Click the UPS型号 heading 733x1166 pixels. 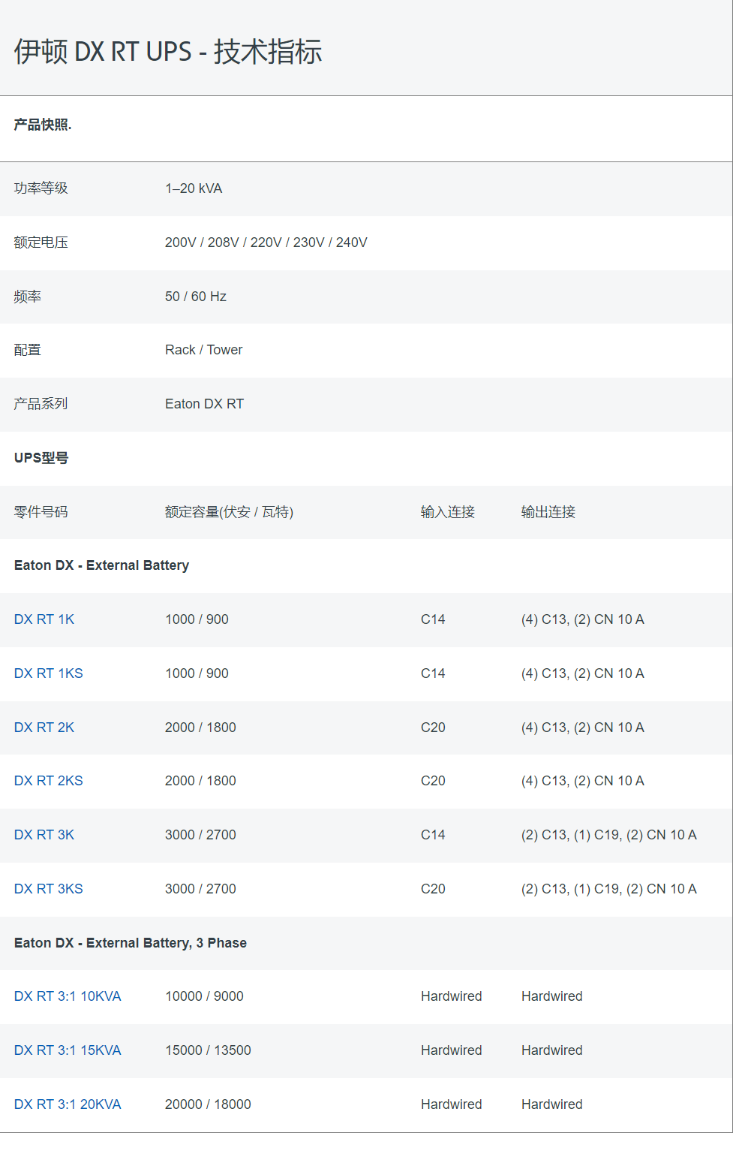(41, 458)
